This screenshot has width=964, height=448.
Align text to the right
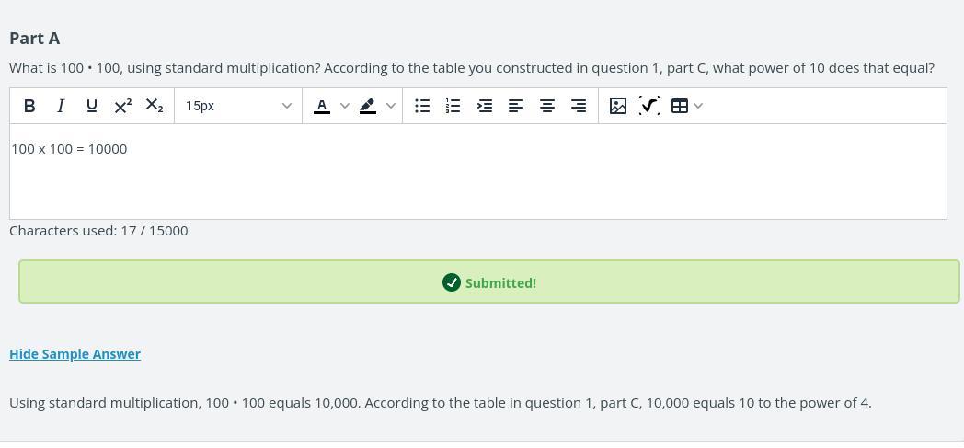[x=579, y=106]
